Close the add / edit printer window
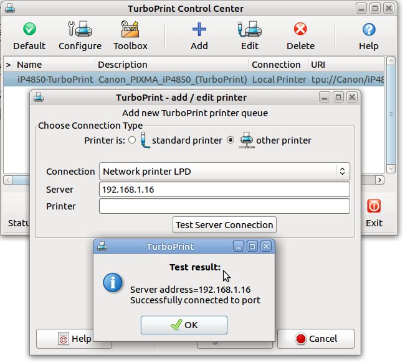This screenshot has height=363, width=405. point(352,97)
